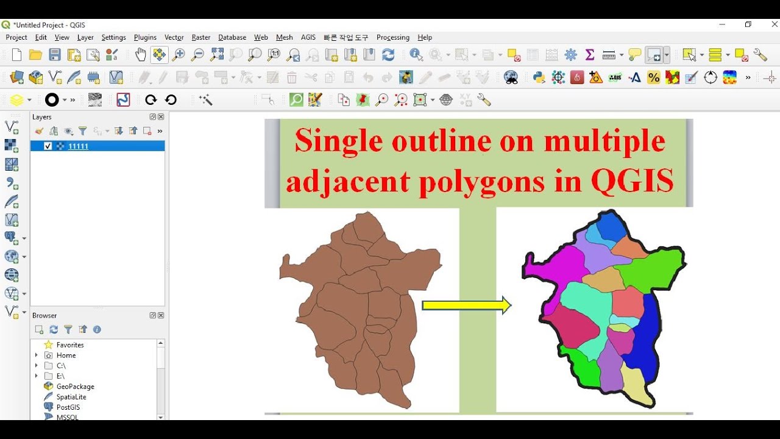Open PostGIS add-layer dropdown in side toolbar
This screenshot has width=780, height=439.
click(24, 238)
